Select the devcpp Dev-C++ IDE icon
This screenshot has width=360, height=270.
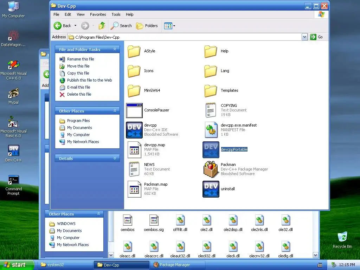(x=134, y=130)
